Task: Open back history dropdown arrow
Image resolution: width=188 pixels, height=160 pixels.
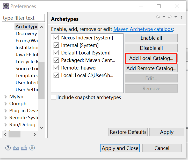Action: click(x=164, y=17)
